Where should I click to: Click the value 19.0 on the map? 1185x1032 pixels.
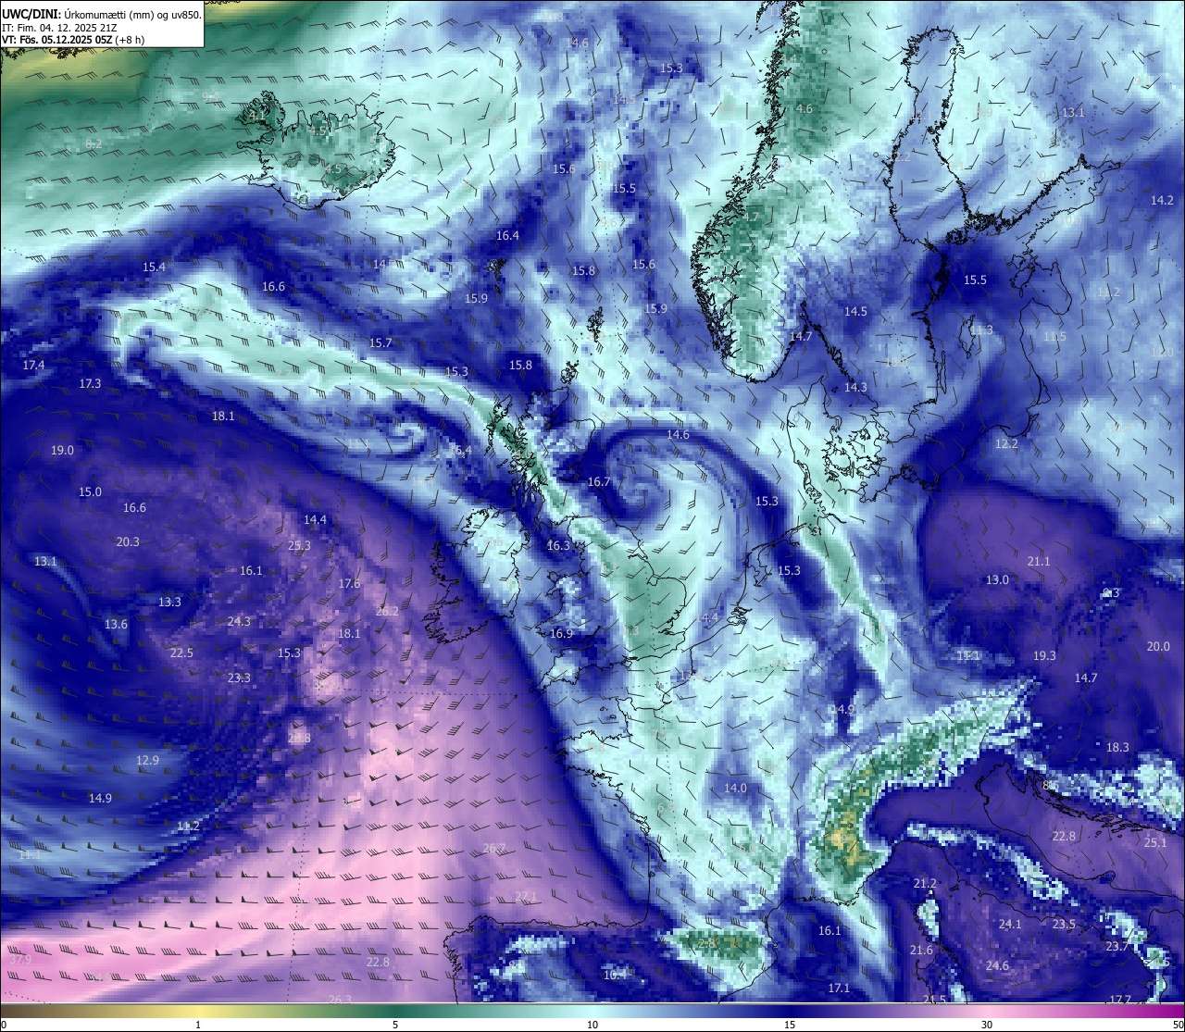coord(62,450)
